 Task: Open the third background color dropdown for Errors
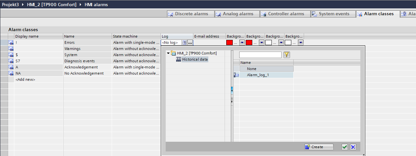pos(281,42)
